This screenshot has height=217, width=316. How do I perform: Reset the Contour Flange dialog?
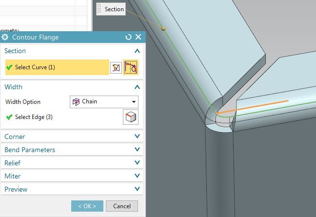click(128, 37)
